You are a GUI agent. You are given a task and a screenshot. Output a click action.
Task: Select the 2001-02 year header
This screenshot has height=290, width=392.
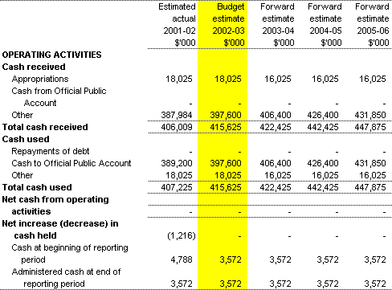point(179,31)
